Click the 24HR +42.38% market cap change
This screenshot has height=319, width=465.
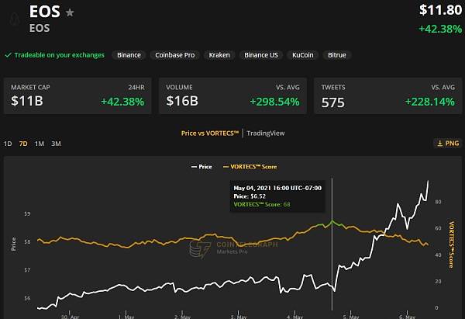coord(122,102)
